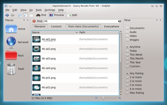Close the search bar with red X

34,21
